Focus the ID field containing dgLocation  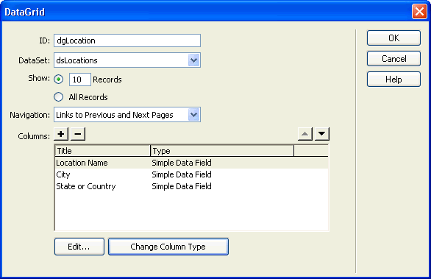pyautogui.click(x=127, y=40)
